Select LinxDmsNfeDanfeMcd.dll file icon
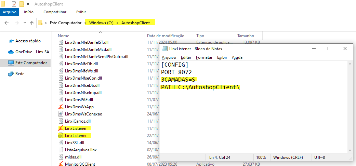Viewport: 356px width, 166px height. click(61, 49)
